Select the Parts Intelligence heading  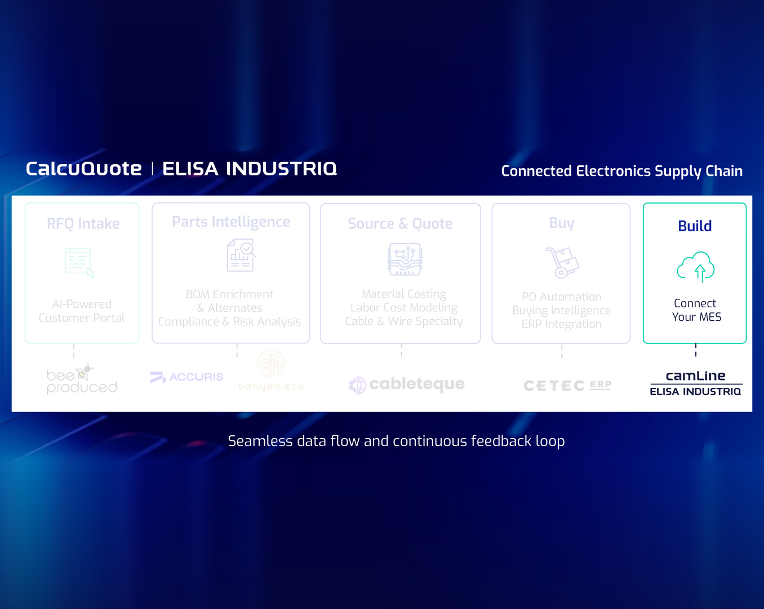click(x=231, y=222)
